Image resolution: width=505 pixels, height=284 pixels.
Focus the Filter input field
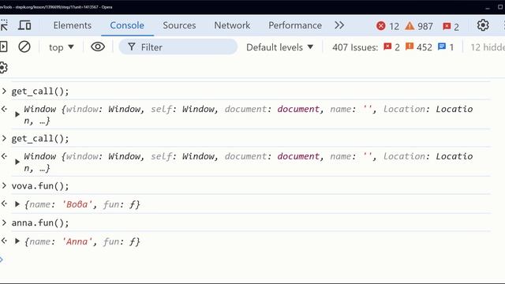pos(178,47)
